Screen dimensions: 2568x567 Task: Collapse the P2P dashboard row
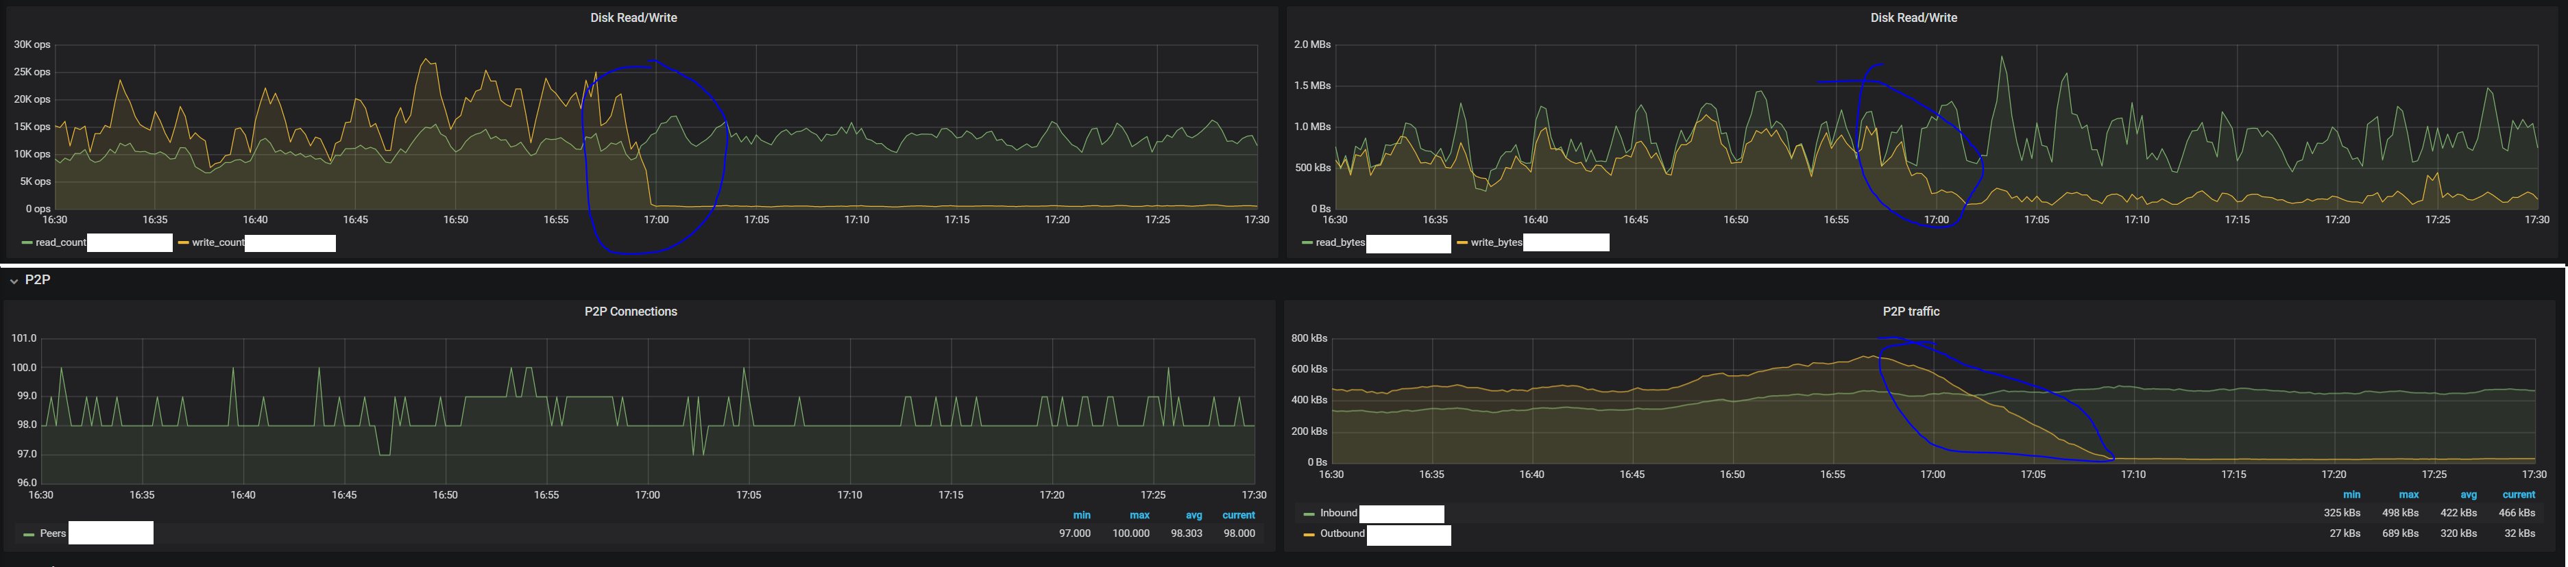coord(30,280)
